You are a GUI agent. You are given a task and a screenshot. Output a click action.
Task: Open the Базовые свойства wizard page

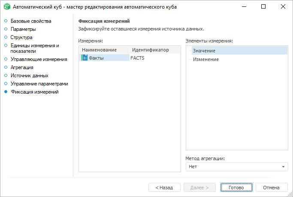coord(31,21)
